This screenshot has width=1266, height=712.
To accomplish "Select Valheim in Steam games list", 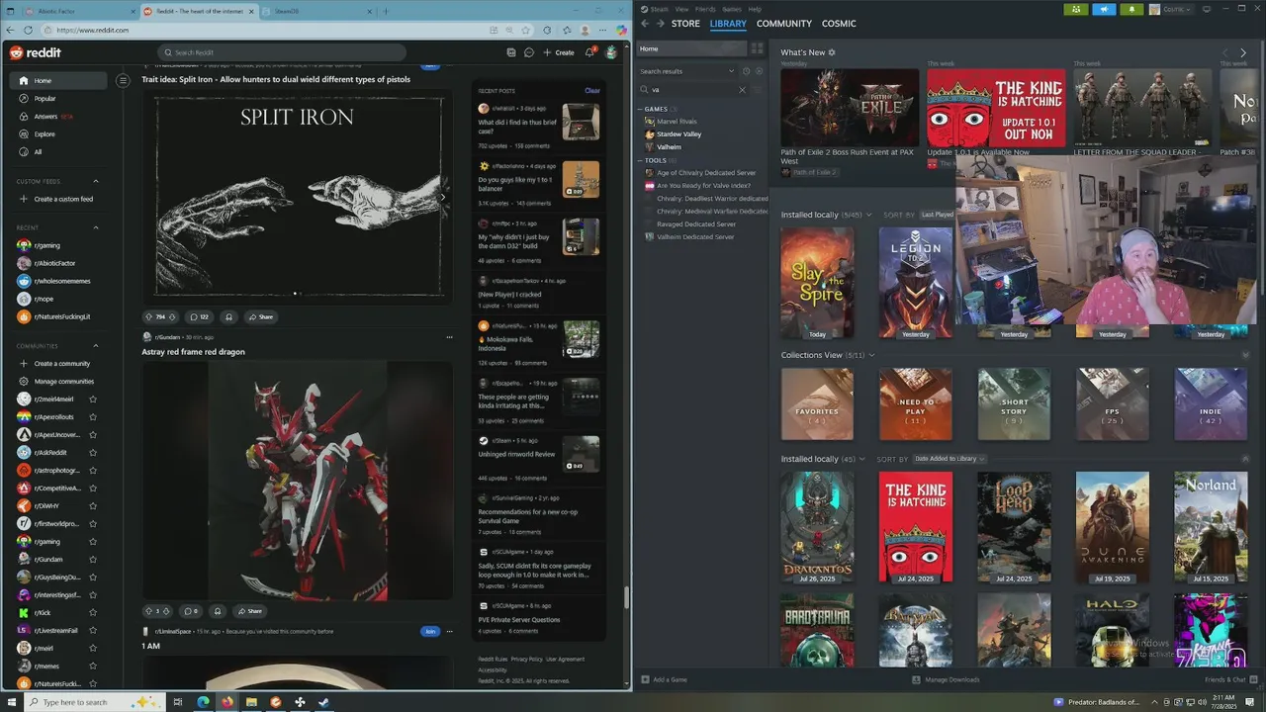I will coord(669,146).
